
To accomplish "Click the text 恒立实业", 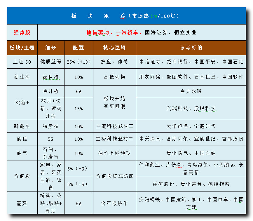I will [185, 32].
